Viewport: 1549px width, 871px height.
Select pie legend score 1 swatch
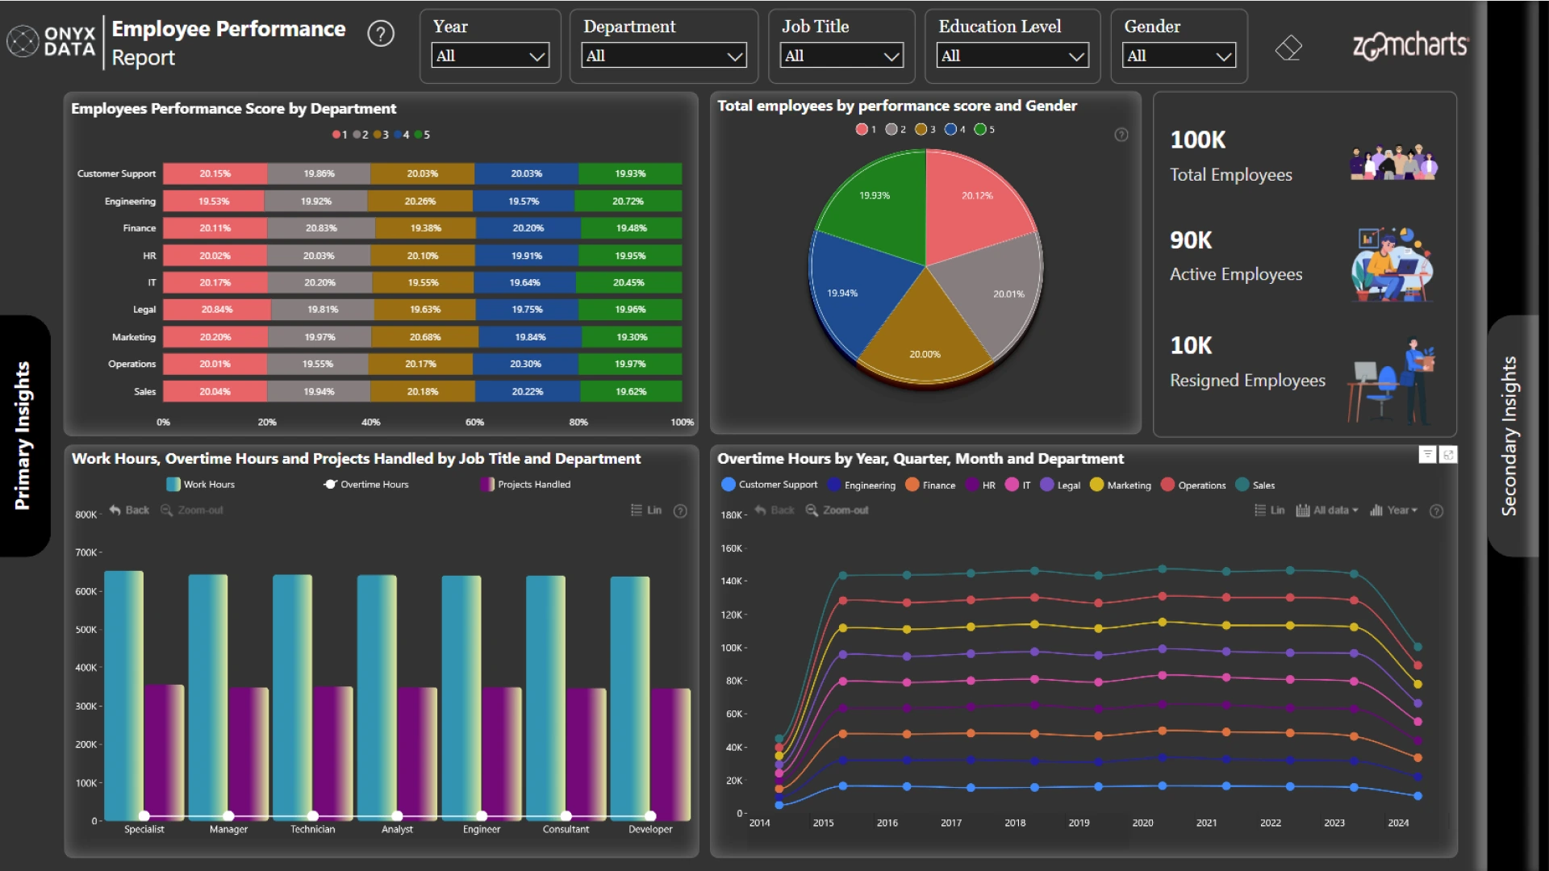tap(862, 129)
